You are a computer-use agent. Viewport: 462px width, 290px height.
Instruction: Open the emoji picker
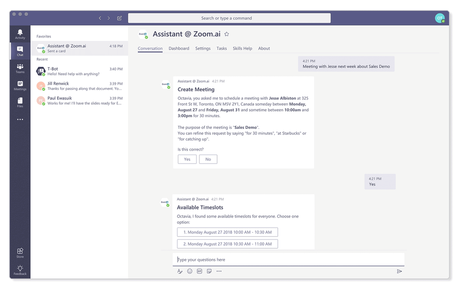(190, 271)
